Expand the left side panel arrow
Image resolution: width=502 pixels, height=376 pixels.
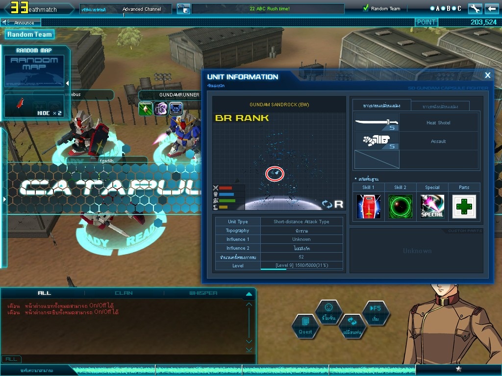(4, 199)
